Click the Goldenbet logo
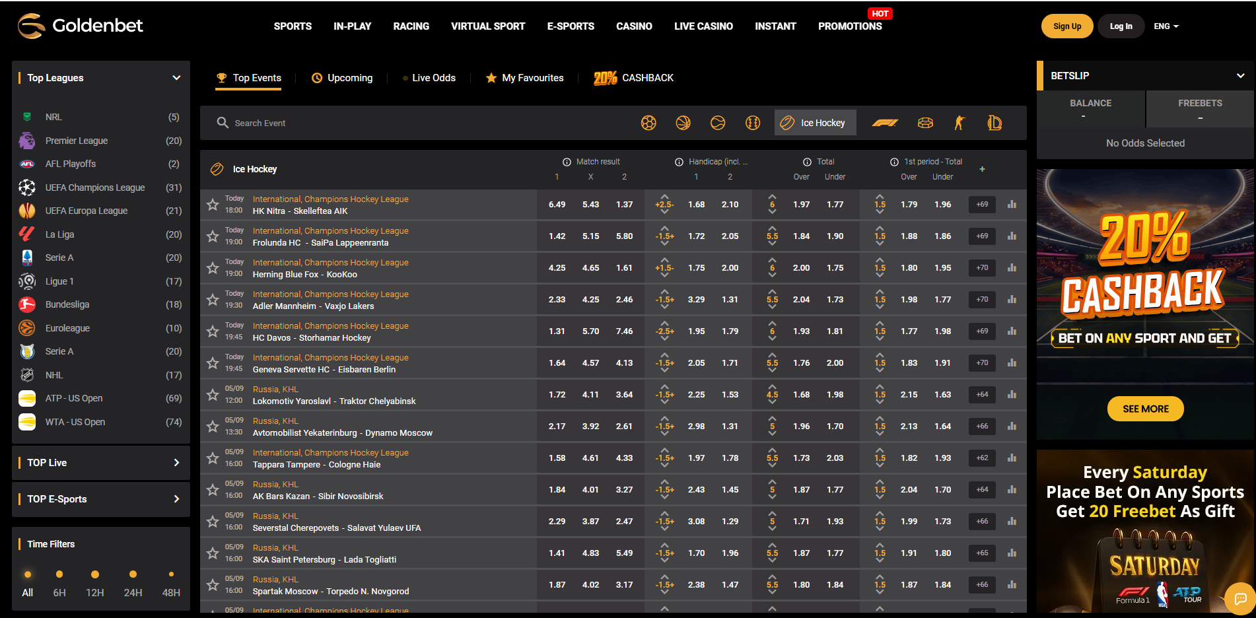Screen dimensions: 1256x618 (x=80, y=26)
